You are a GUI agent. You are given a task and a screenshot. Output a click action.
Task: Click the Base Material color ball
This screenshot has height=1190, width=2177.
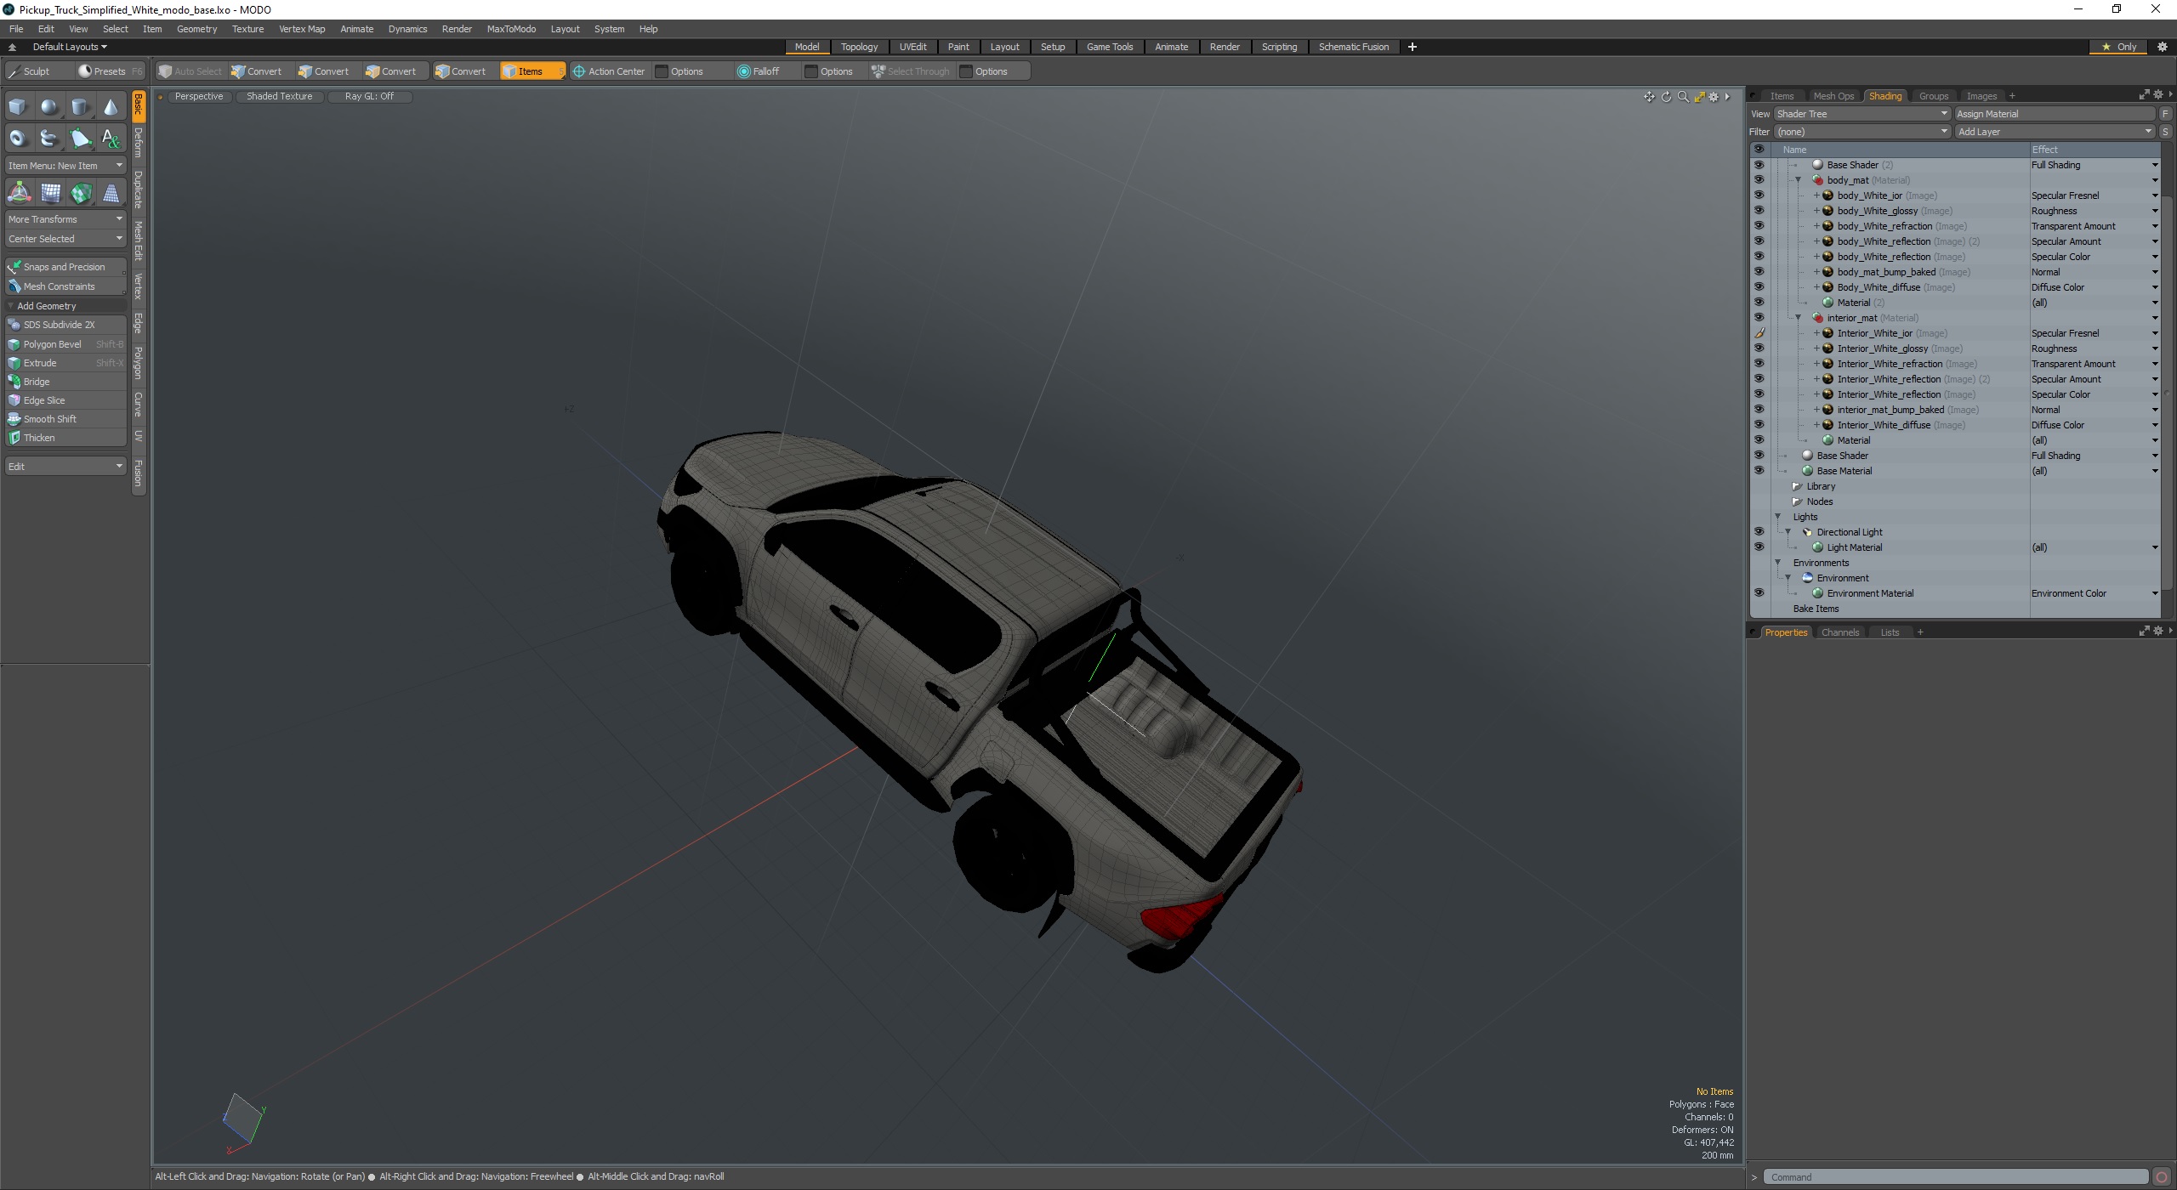pos(1808,471)
